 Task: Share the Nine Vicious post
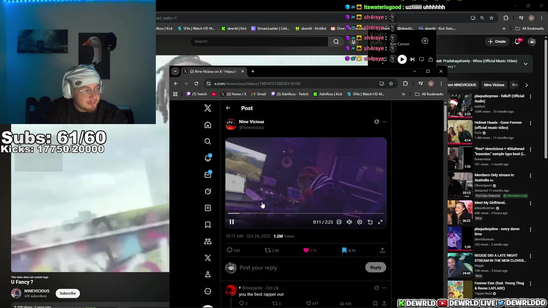point(382,250)
